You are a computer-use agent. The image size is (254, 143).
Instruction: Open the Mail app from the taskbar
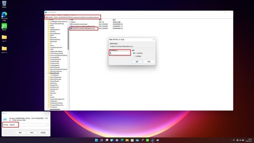(x=137, y=140)
